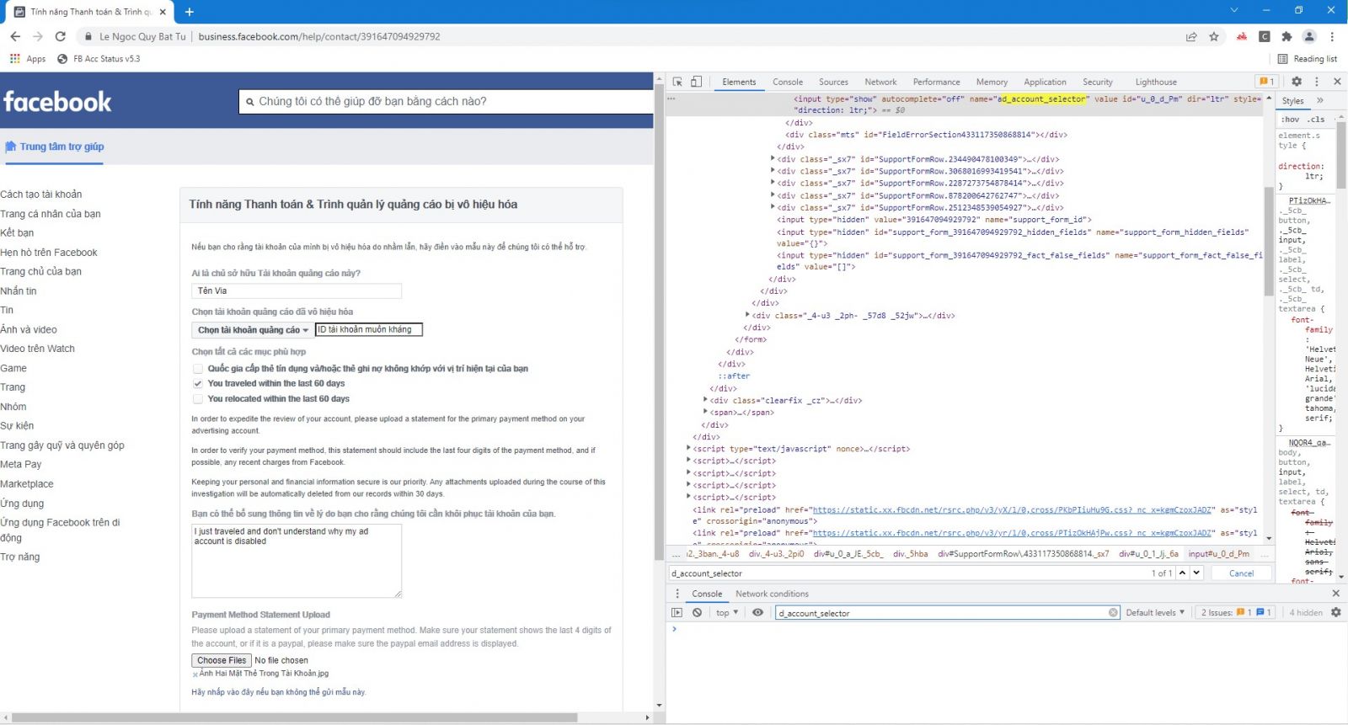Click the browser forward arrow
Screen dimensions: 1348x725
coord(37,36)
